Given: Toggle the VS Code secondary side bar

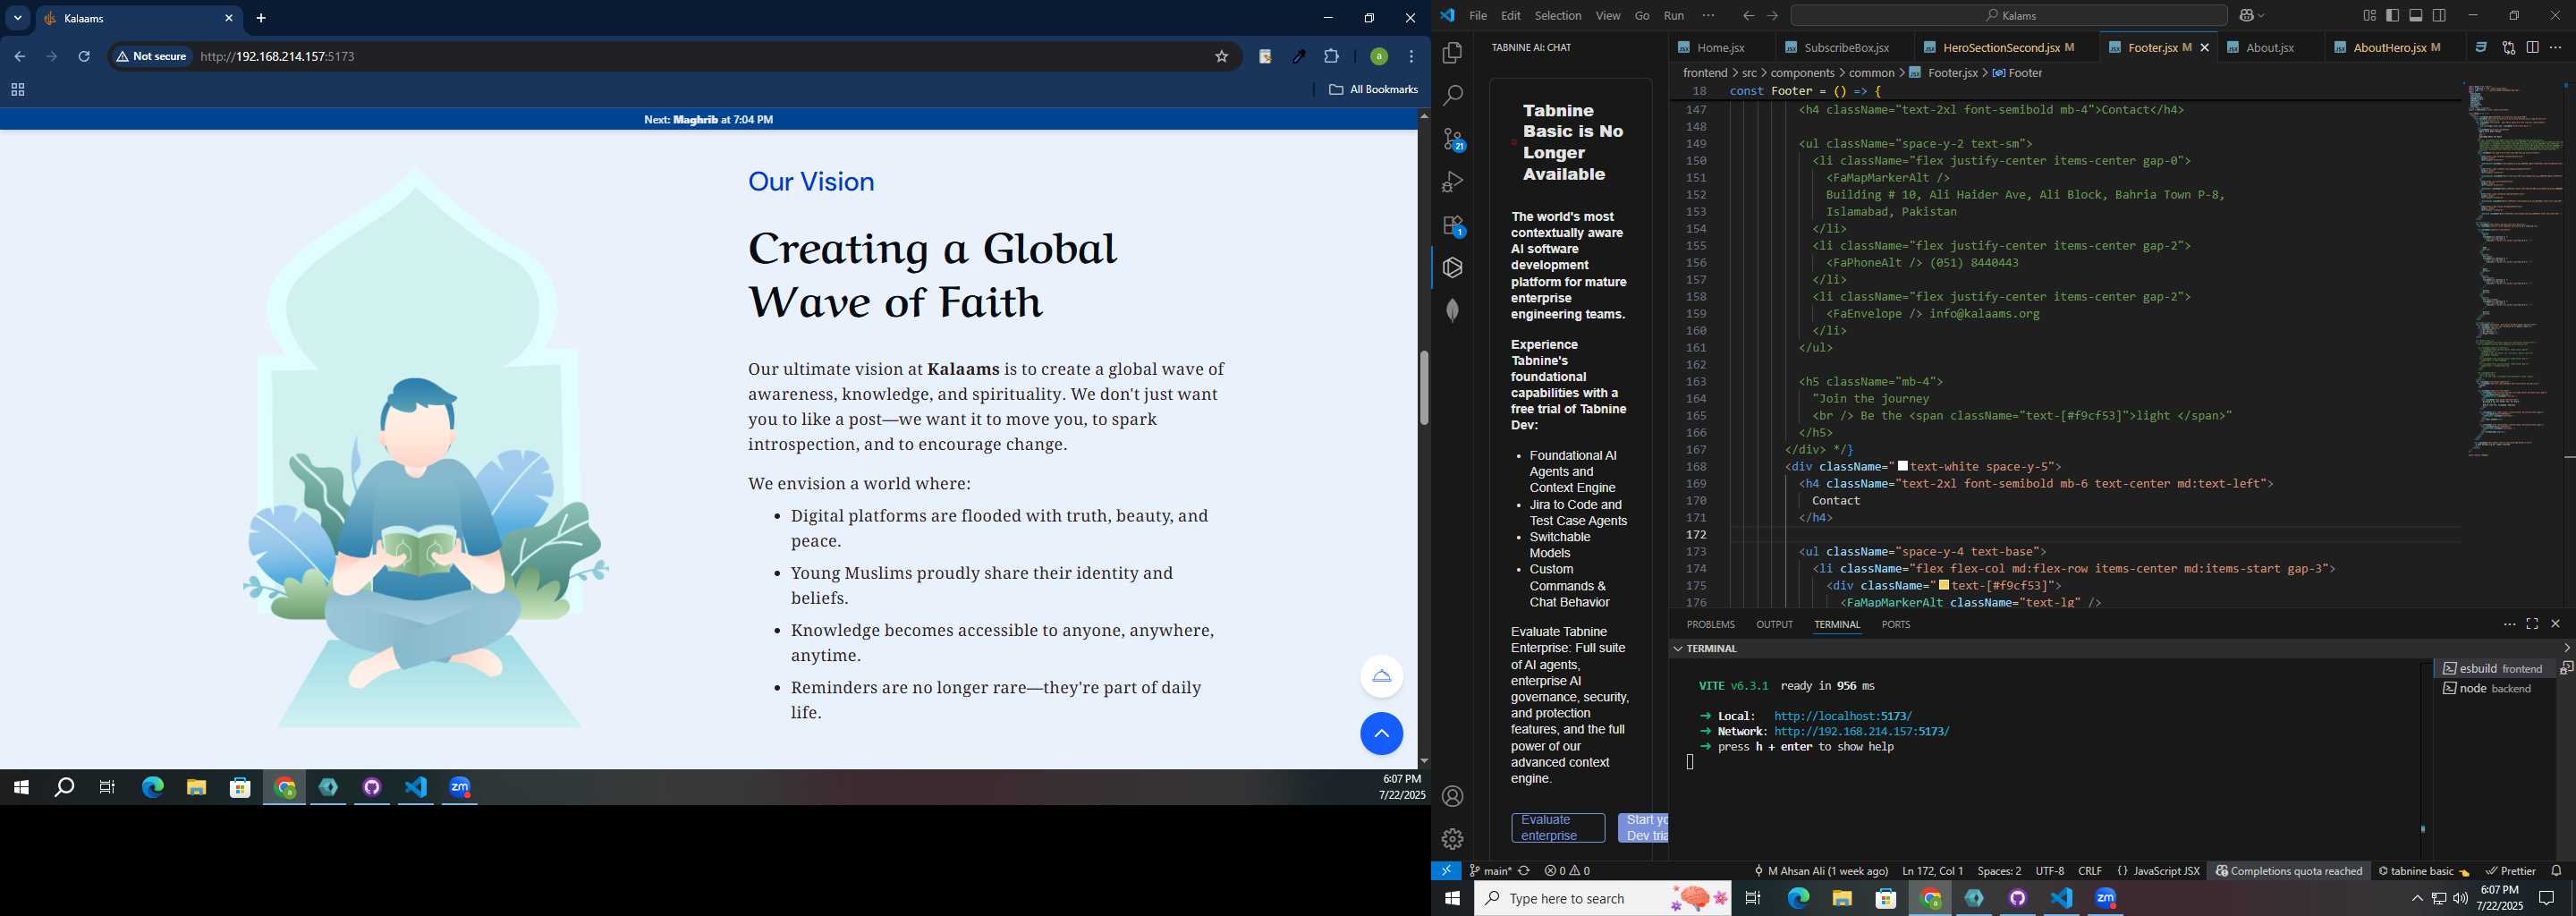Looking at the screenshot, I should click(2440, 16).
